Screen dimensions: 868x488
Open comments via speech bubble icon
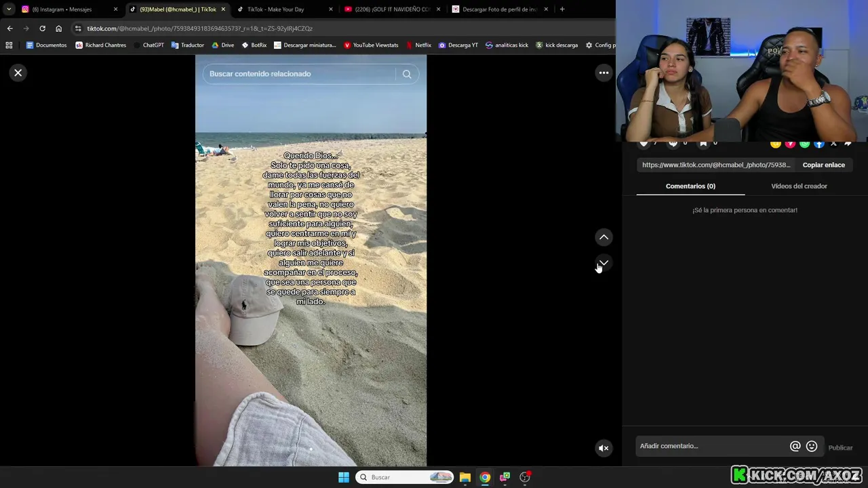[673, 143]
